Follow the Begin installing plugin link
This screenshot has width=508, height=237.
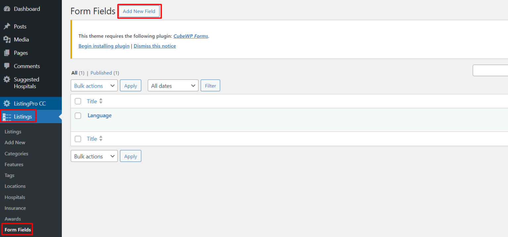click(104, 46)
